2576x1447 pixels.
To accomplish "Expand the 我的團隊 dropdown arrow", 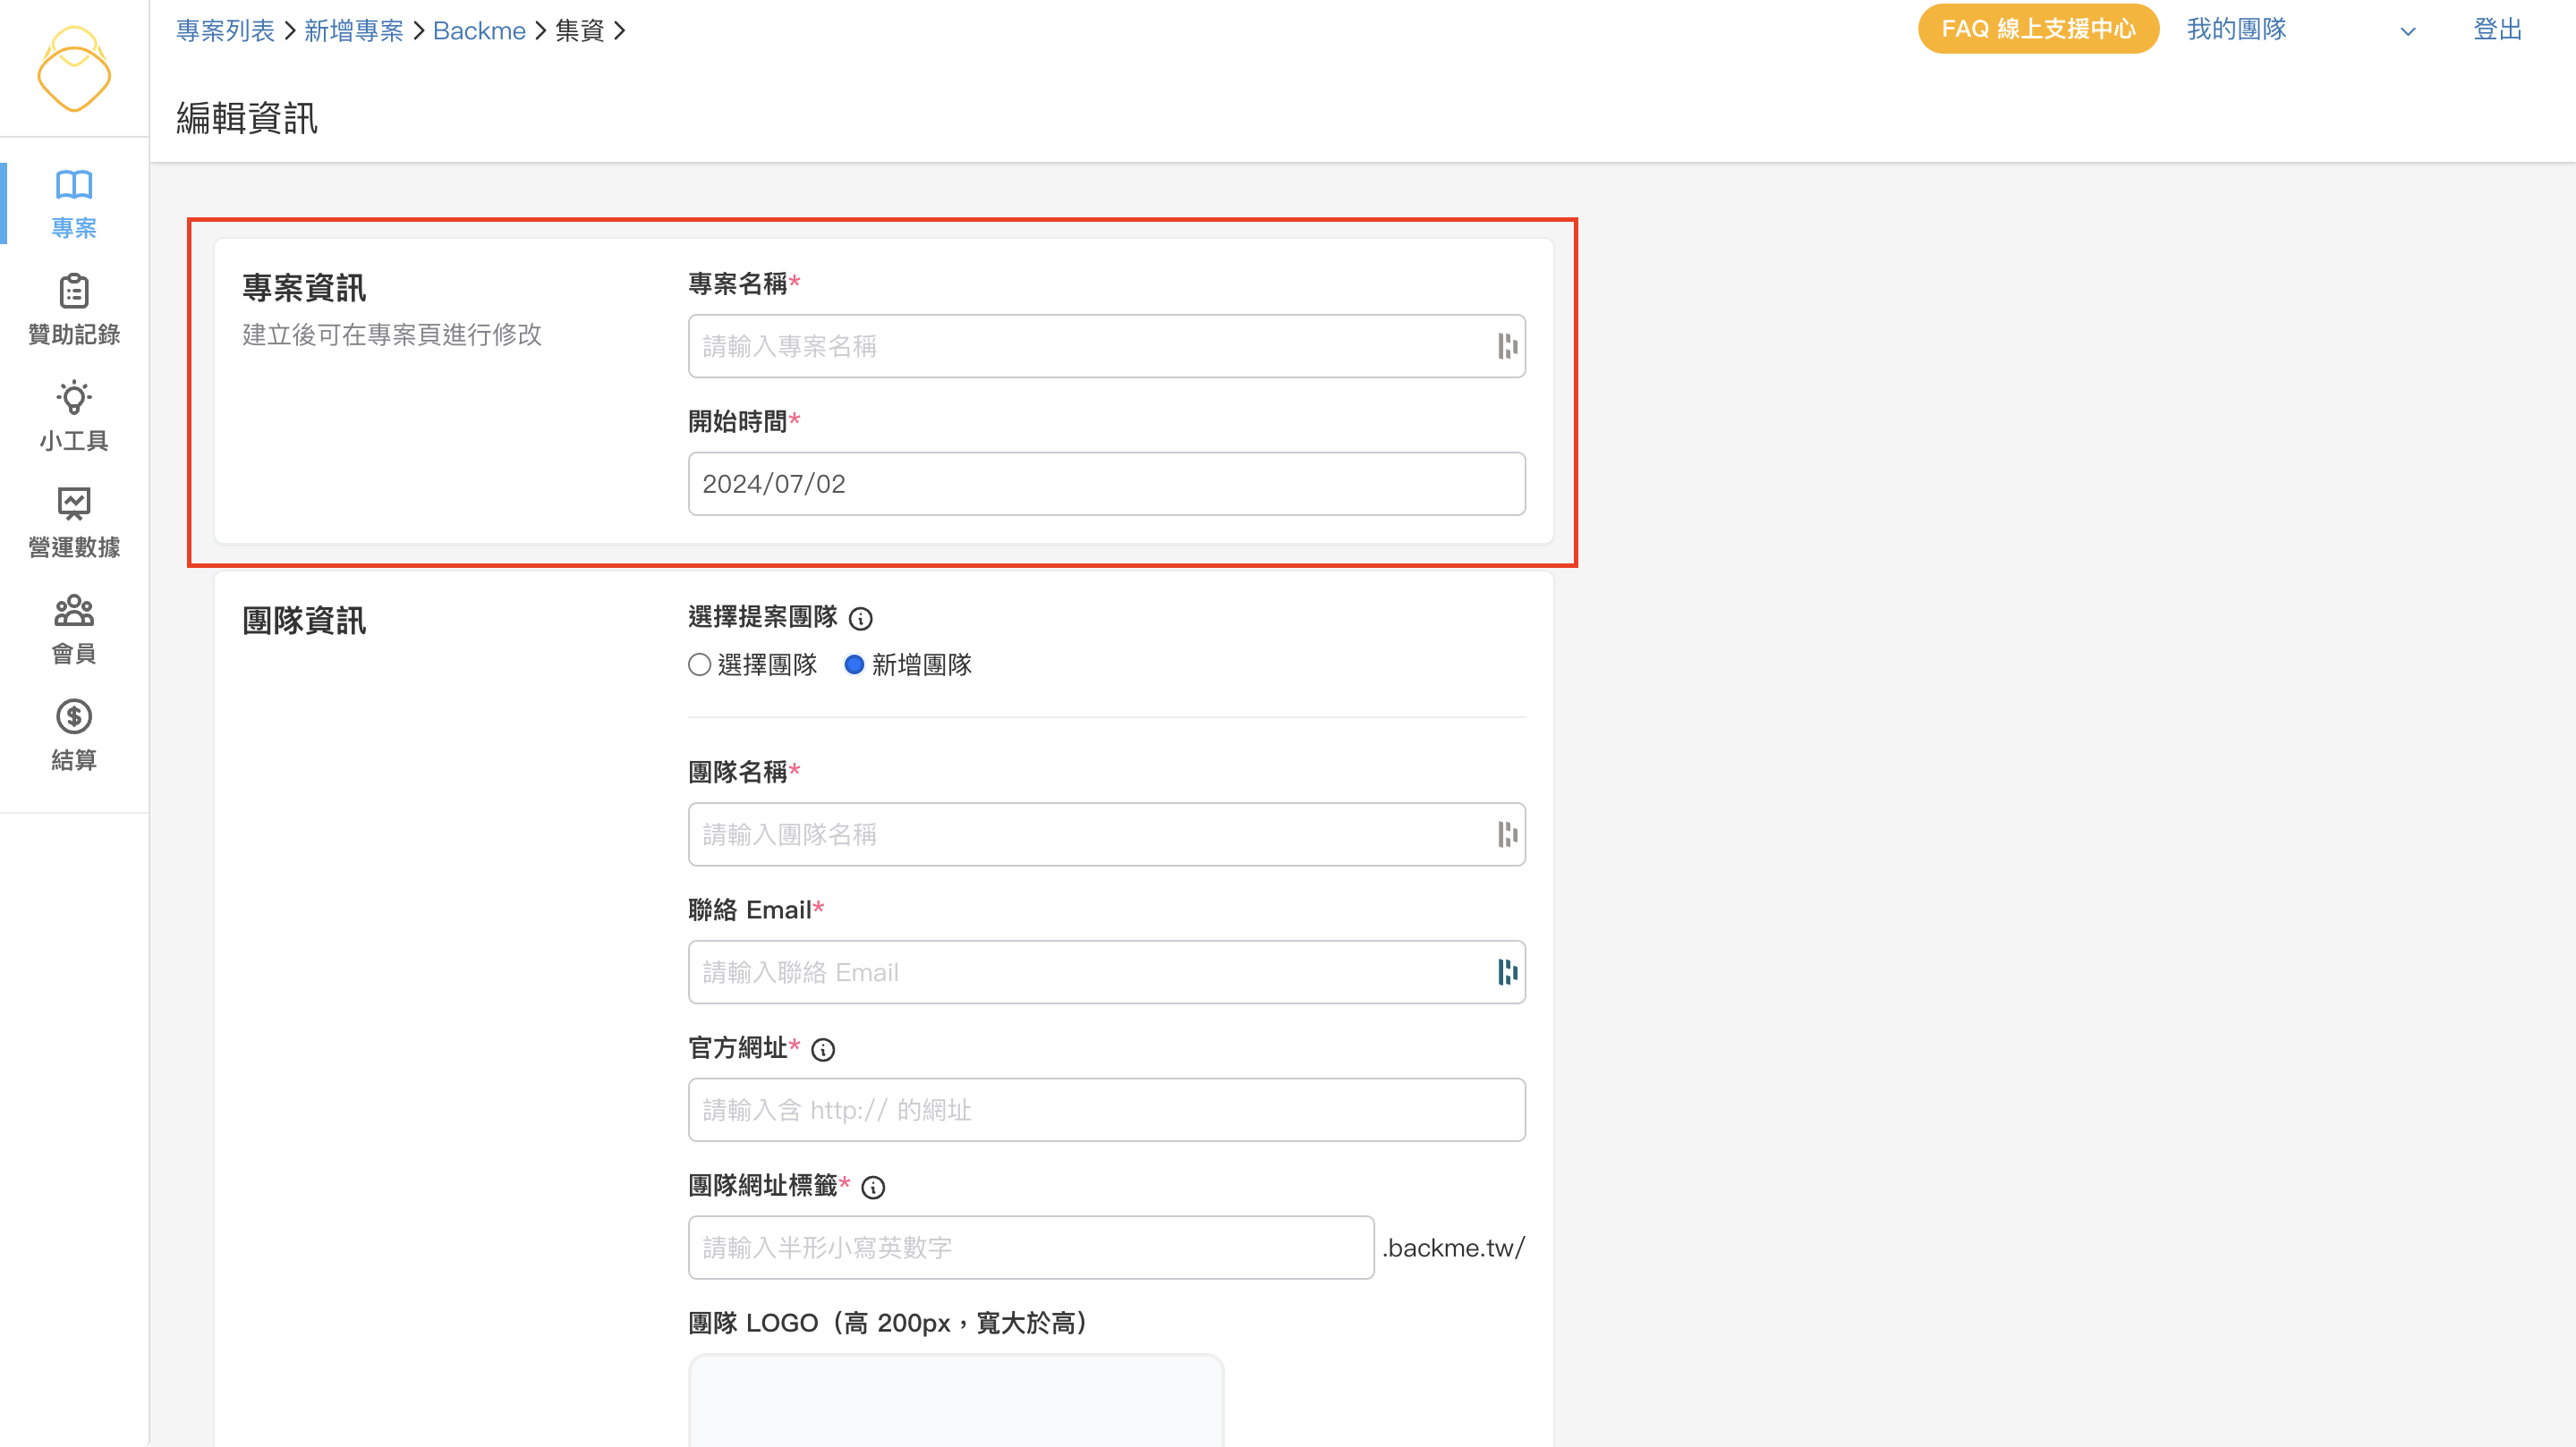I will tap(2407, 31).
